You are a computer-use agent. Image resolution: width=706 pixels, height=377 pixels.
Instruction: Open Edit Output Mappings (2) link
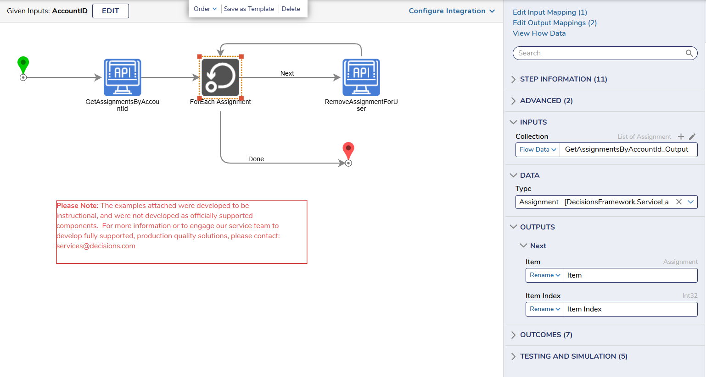[x=555, y=23]
